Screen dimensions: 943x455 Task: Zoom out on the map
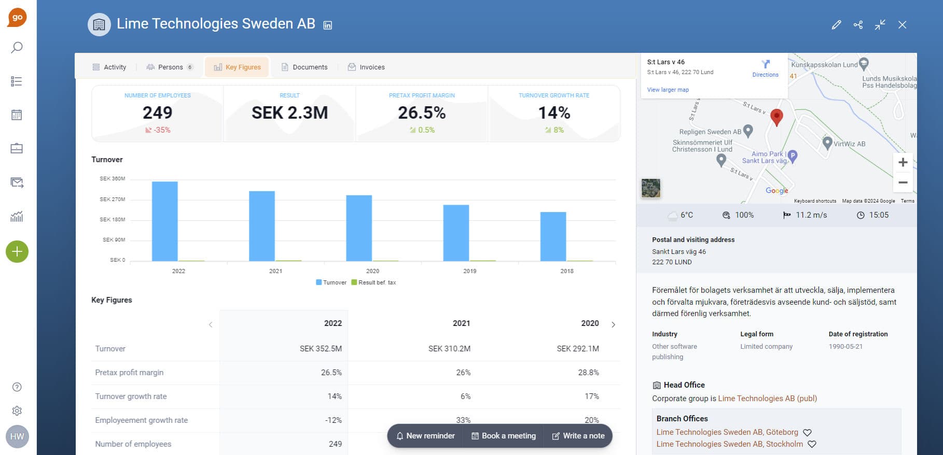[x=903, y=182]
